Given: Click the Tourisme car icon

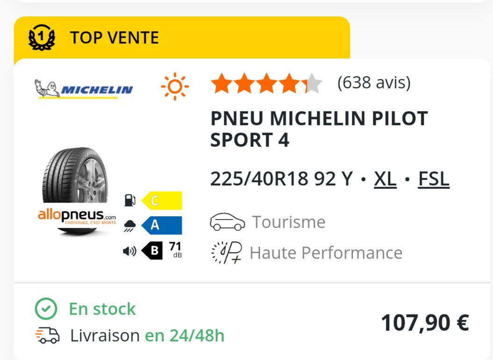Looking at the screenshot, I should coord(227,222).
